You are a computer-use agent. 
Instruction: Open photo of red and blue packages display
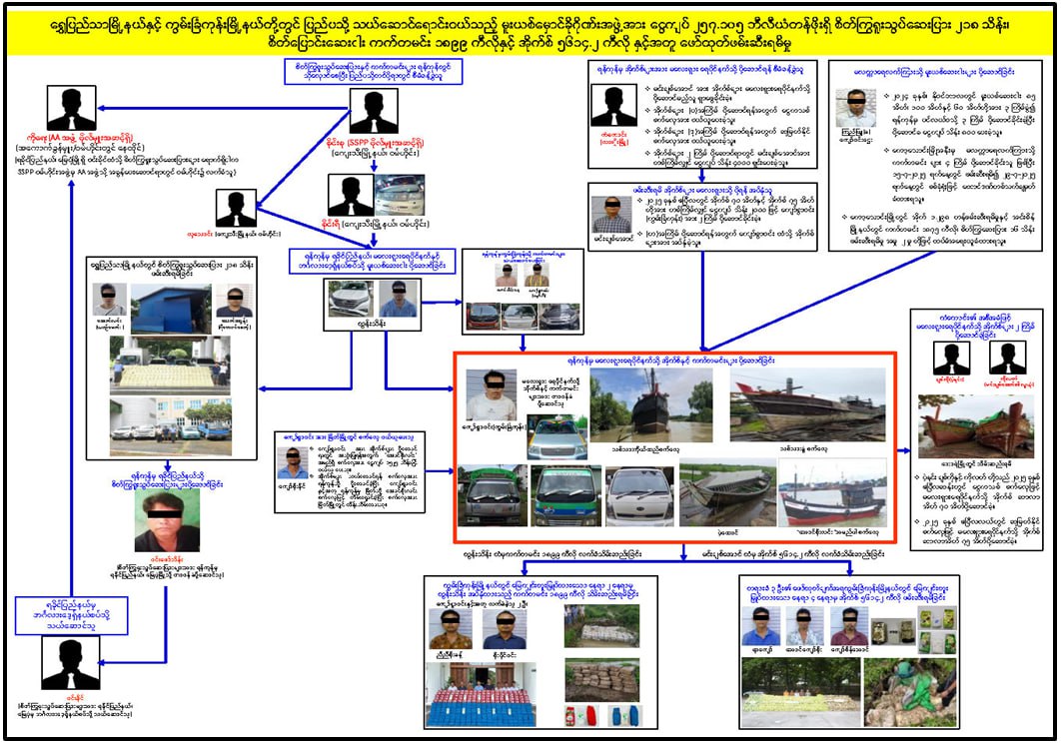pos(480,694)
